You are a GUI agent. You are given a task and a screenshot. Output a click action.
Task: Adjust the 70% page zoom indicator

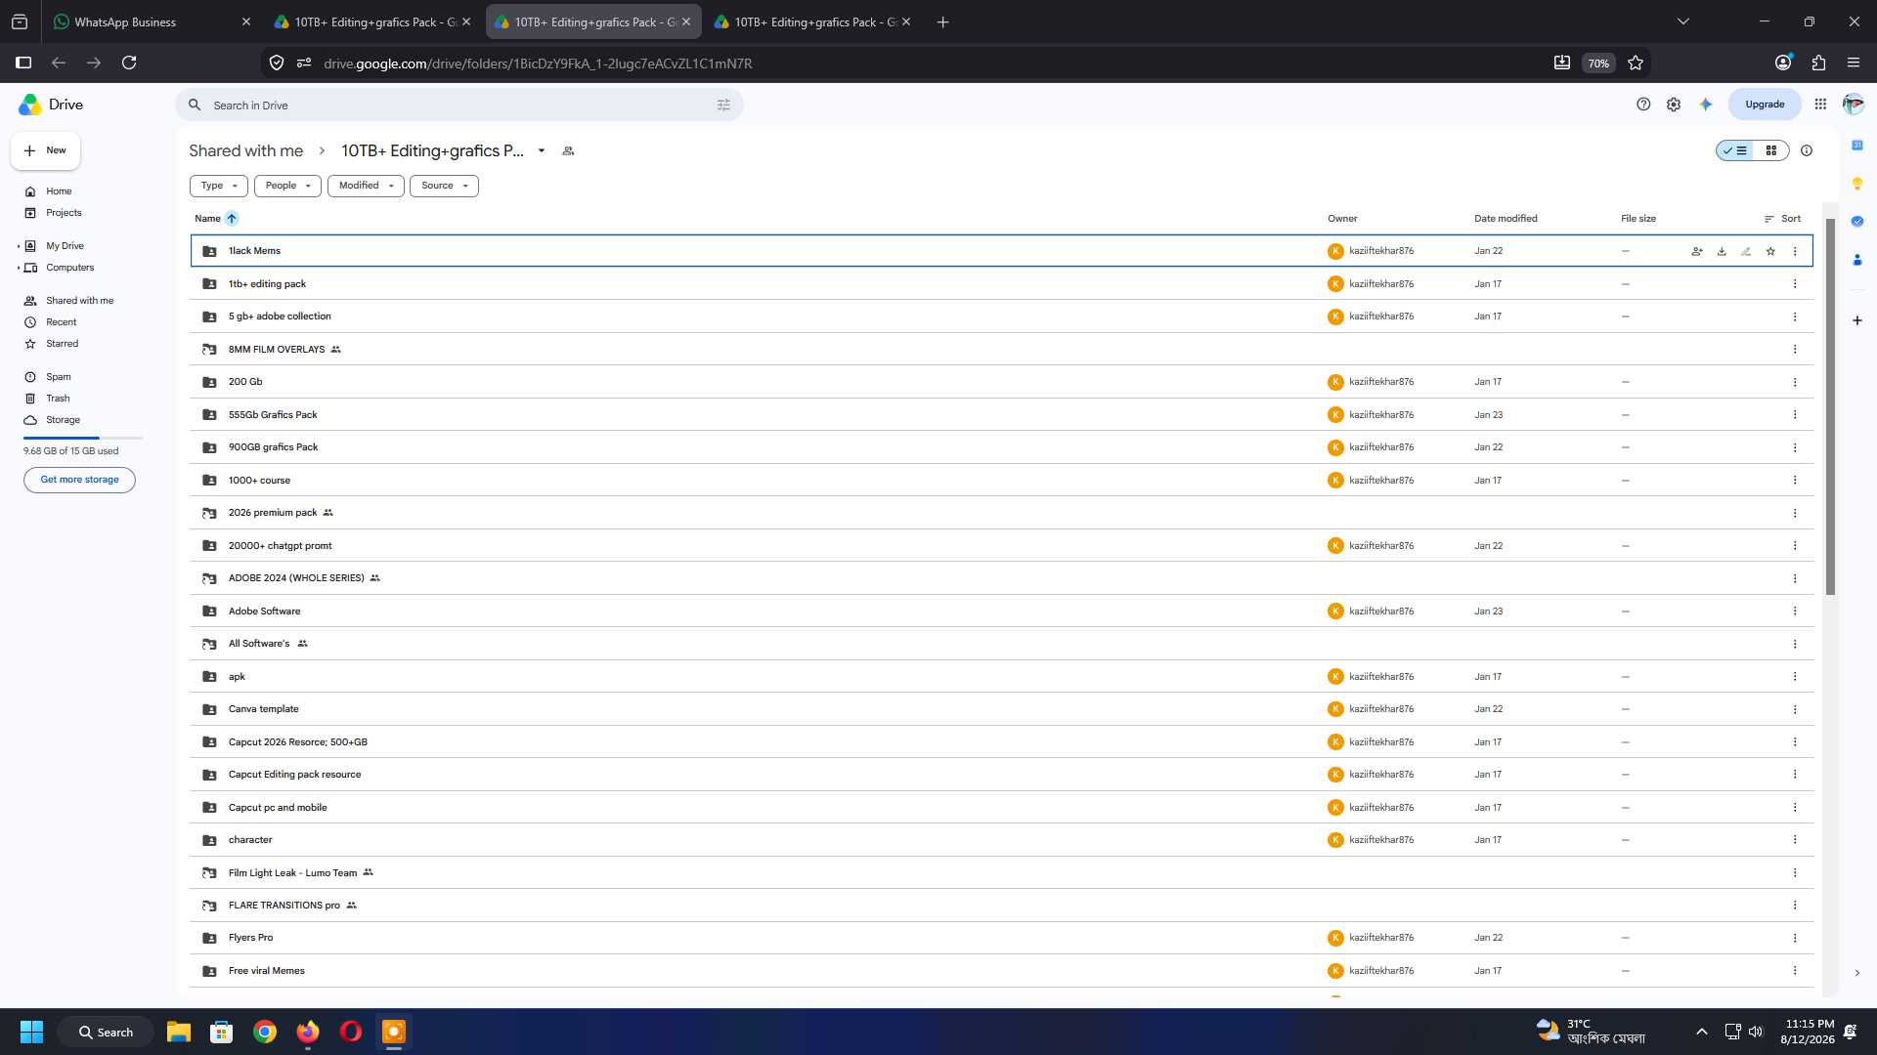[x=1598, y=63]
